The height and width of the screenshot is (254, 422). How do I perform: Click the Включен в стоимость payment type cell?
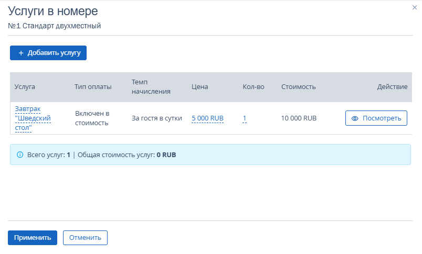click(92, 118)
